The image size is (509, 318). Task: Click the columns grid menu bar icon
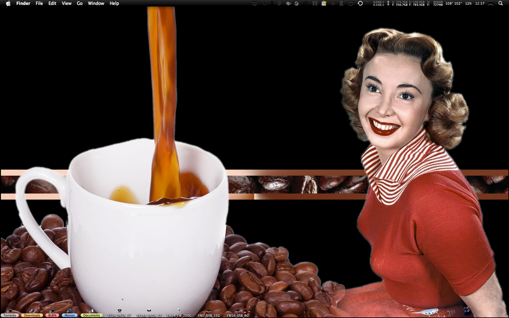(315, 3)
